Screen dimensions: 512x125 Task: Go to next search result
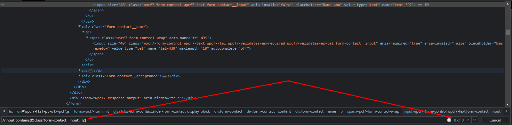click(475, 120)
